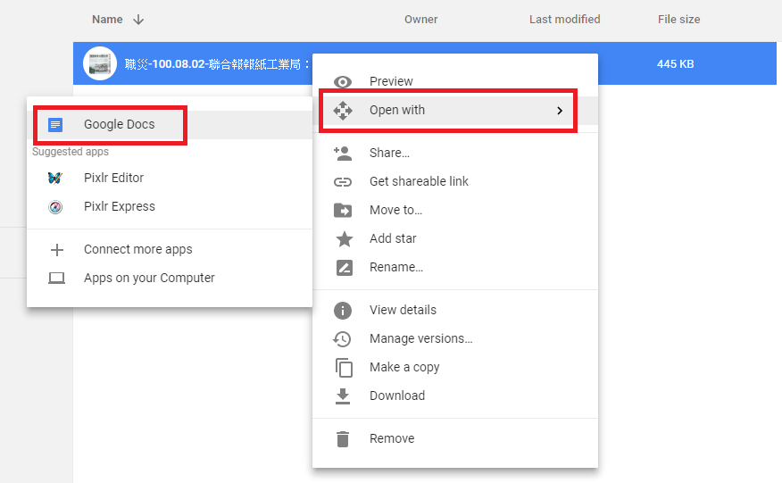Screen dimensions: 782x483
Task: Click the Google Docs blue document icon
Action: (x=55, y=125)
